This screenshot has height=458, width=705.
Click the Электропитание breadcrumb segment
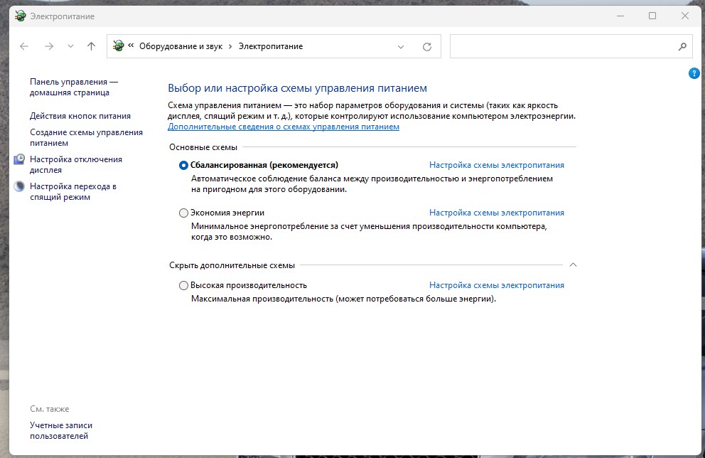(271, 46)
